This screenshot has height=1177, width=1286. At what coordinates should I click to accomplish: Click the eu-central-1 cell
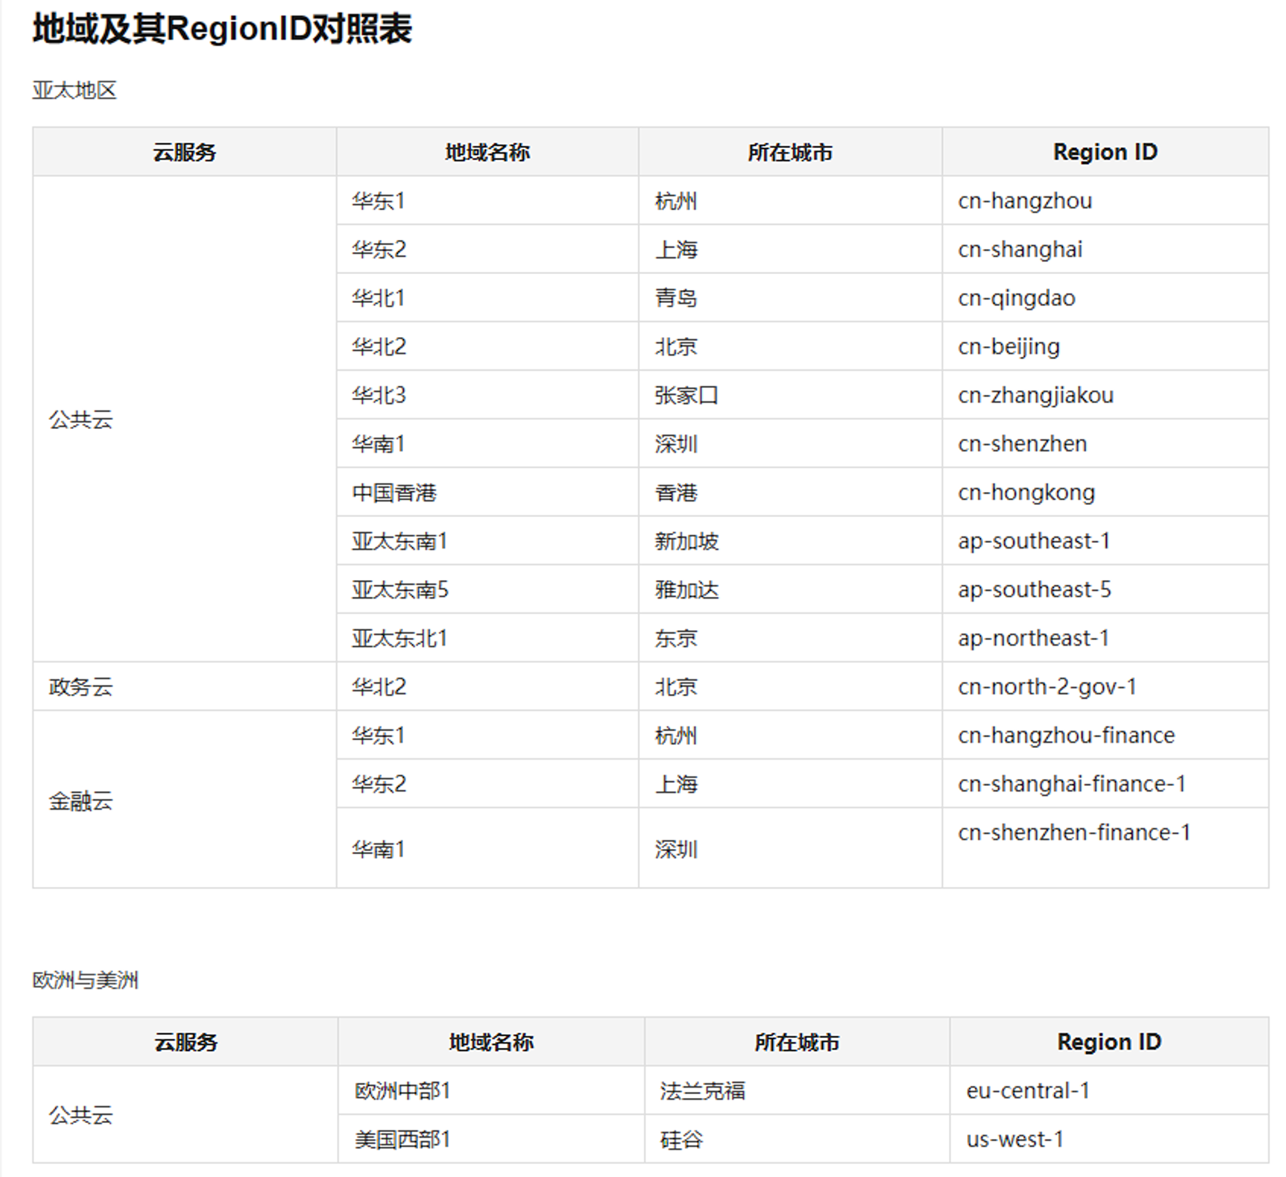[1109, 1090]
